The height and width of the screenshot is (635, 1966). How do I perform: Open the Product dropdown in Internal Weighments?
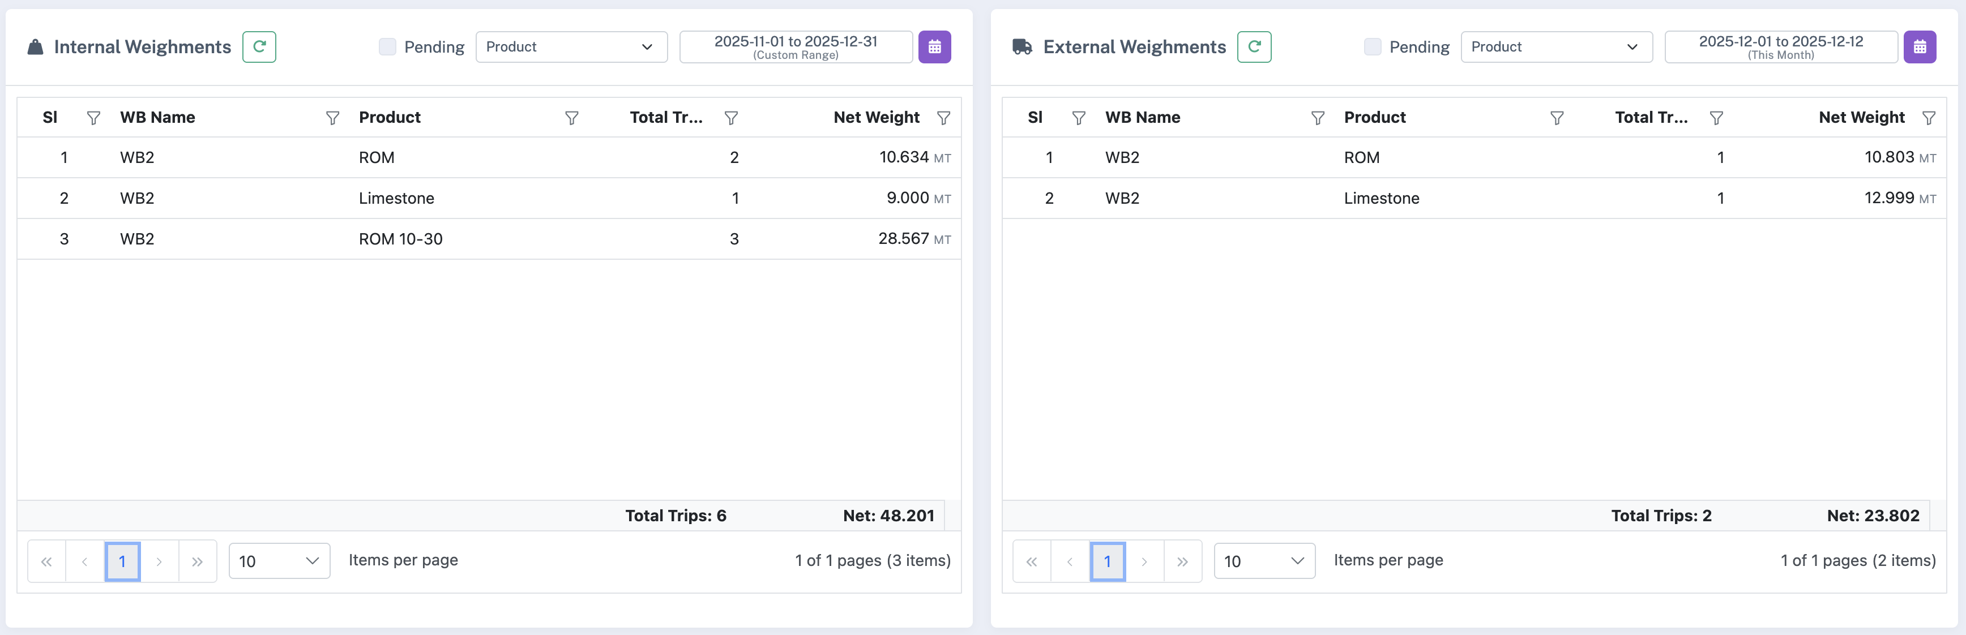572,46
